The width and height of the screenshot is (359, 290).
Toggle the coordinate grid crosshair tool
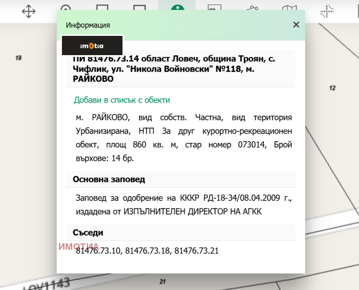point(327,11)
